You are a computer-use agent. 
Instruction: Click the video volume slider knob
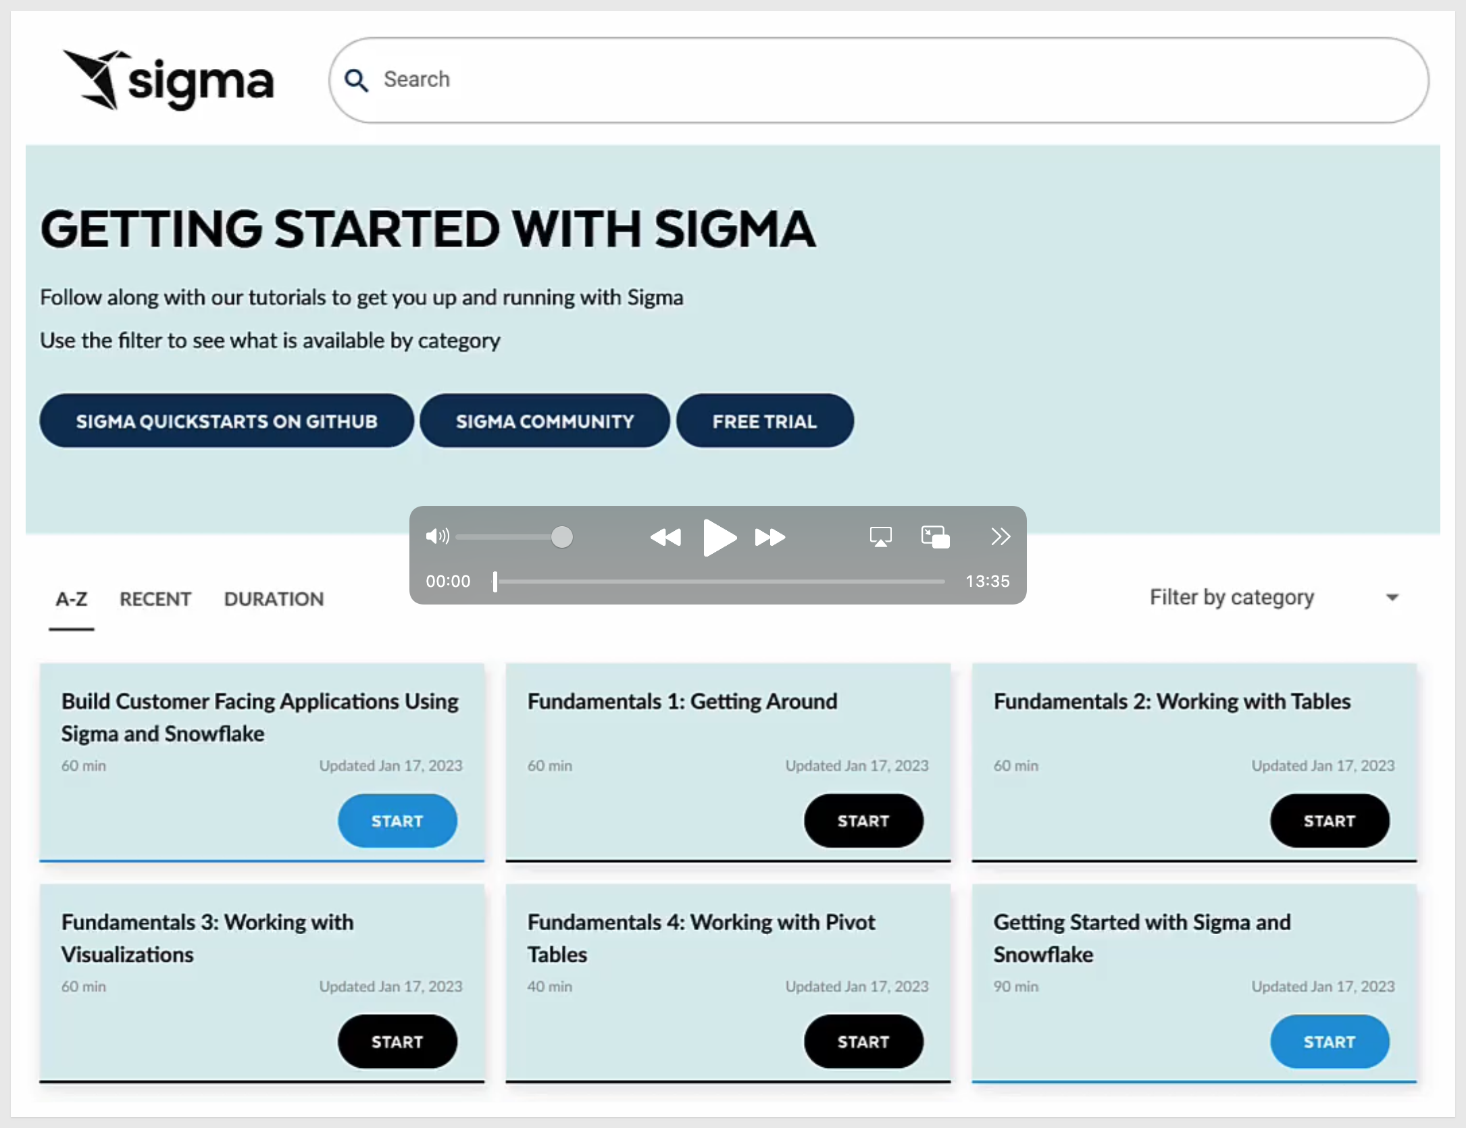(x=561, y=537)
